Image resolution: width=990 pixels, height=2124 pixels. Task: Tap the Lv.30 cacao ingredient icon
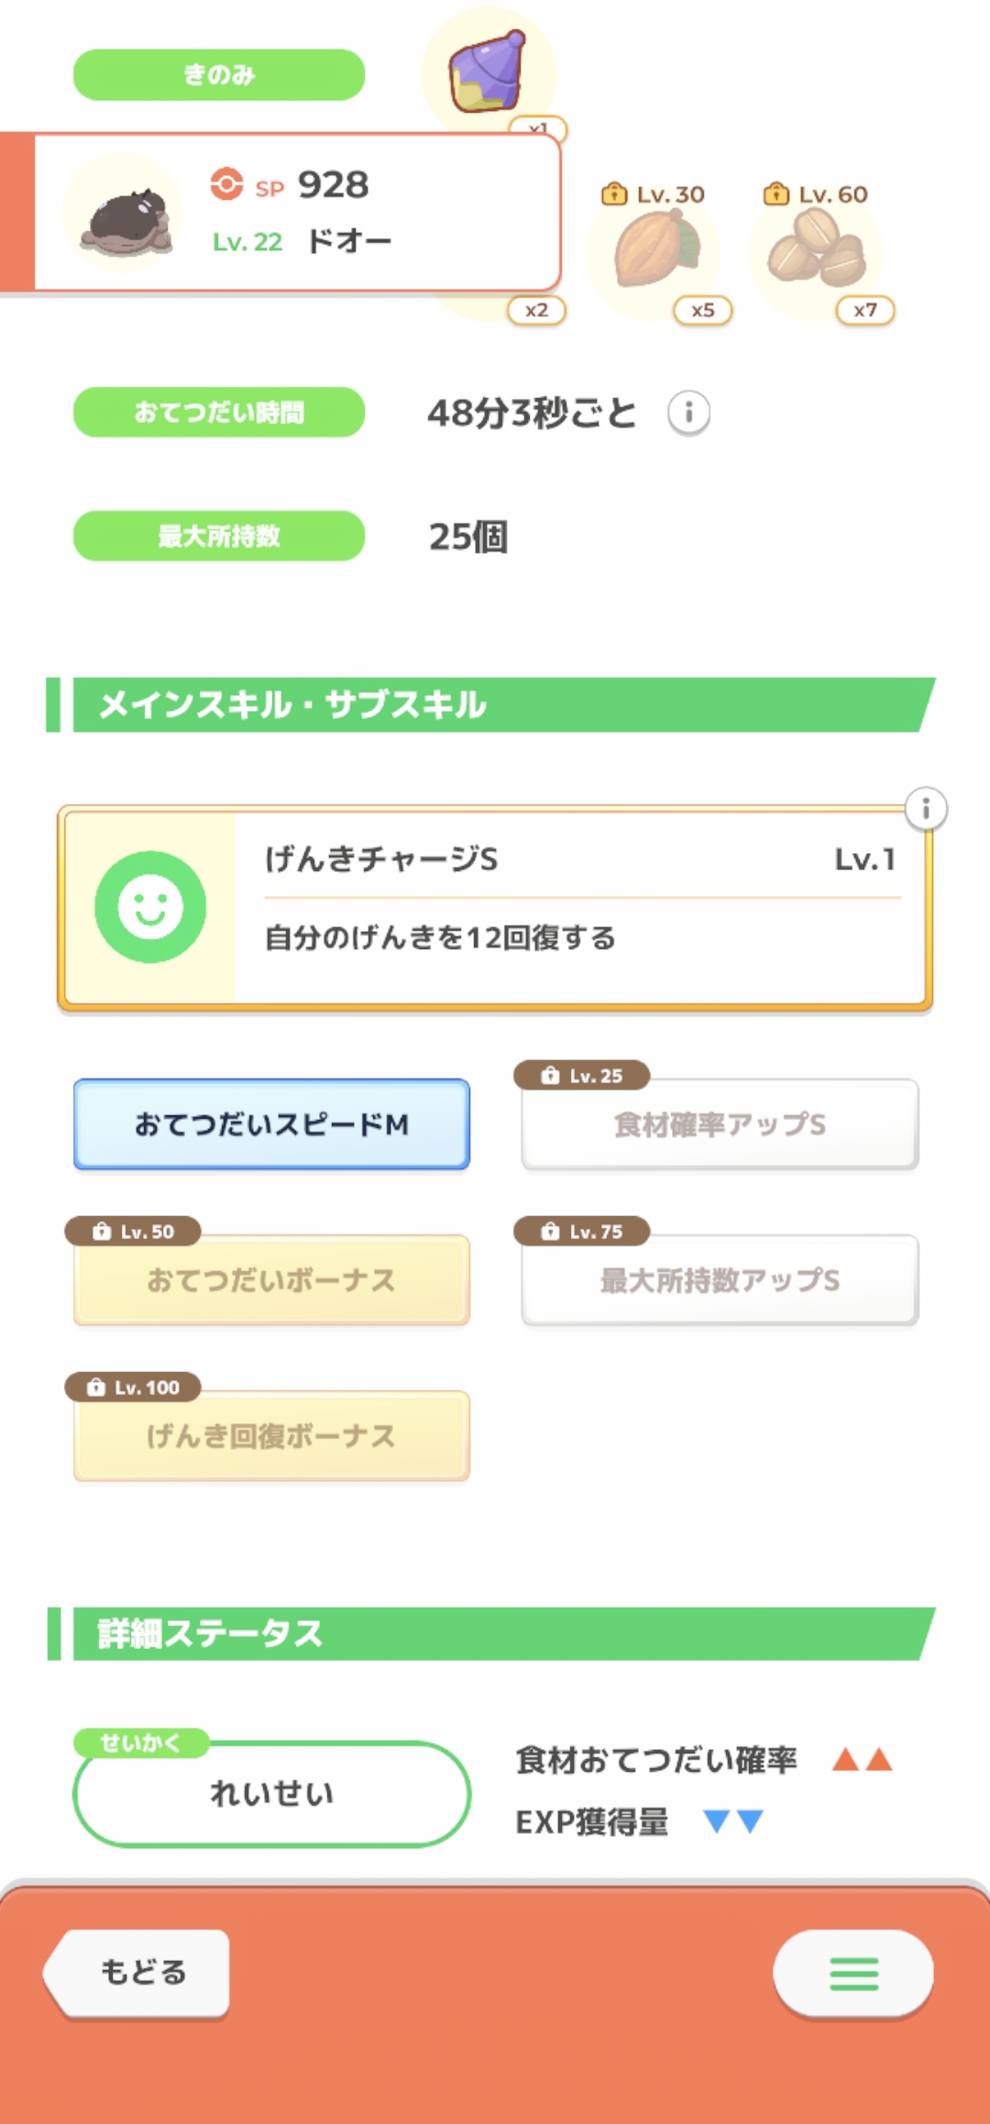coord(655,249)
